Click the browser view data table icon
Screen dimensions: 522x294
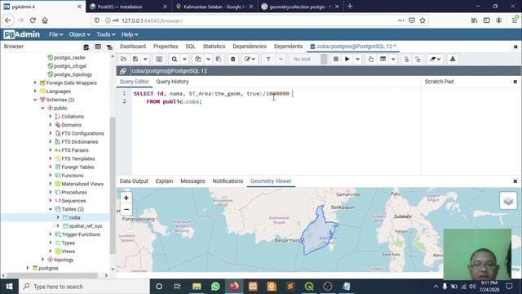click(98, 47)
